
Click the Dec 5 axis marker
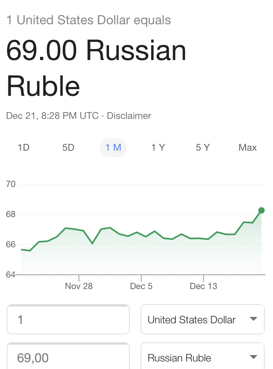coord(141,286)
